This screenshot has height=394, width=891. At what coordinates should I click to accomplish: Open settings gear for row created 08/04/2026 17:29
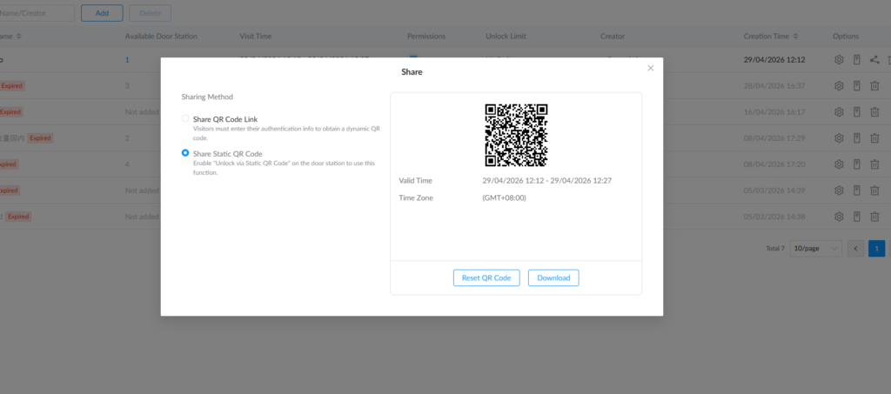tap(839, 138)
